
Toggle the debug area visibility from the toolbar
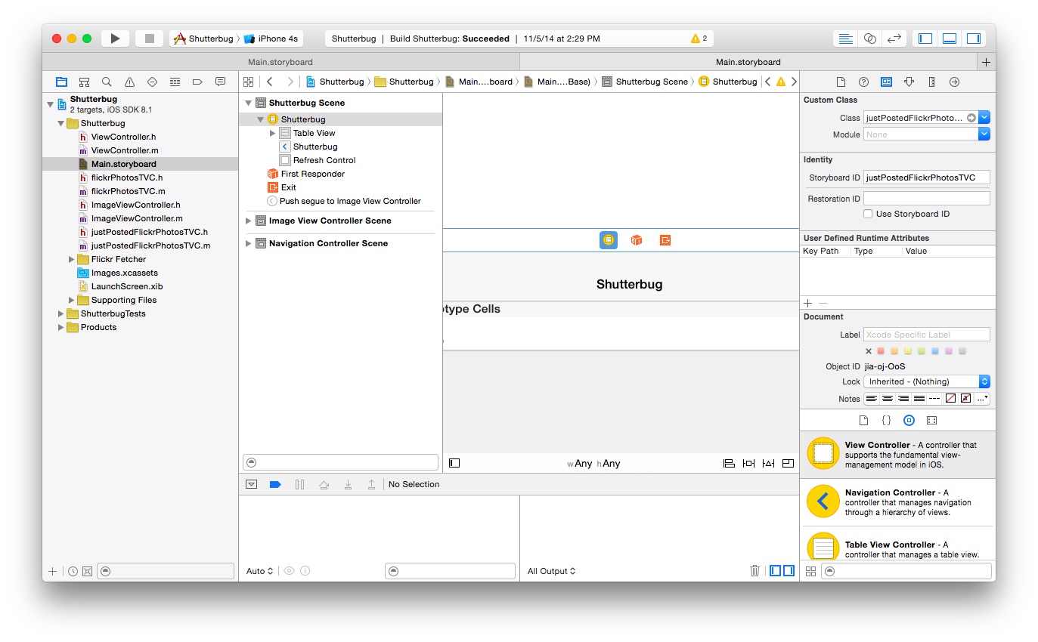(x=950, y=39)
